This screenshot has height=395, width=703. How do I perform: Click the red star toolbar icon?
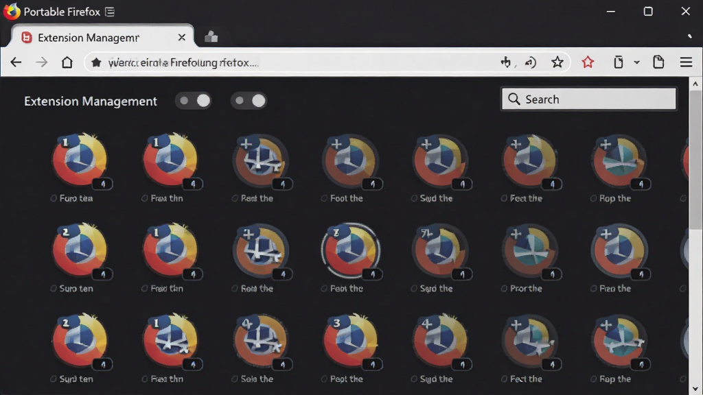(x=588, y=62)
